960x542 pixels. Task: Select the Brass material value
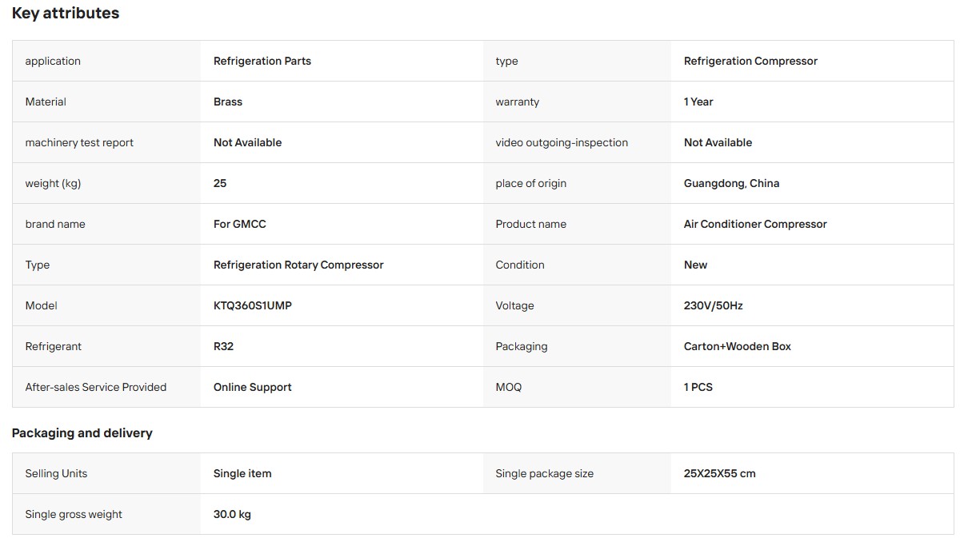pyautogui.click(x=228, y=102)
